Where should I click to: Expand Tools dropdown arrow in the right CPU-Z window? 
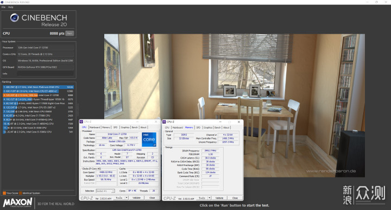pyautogui.click(x=209, y=198)
